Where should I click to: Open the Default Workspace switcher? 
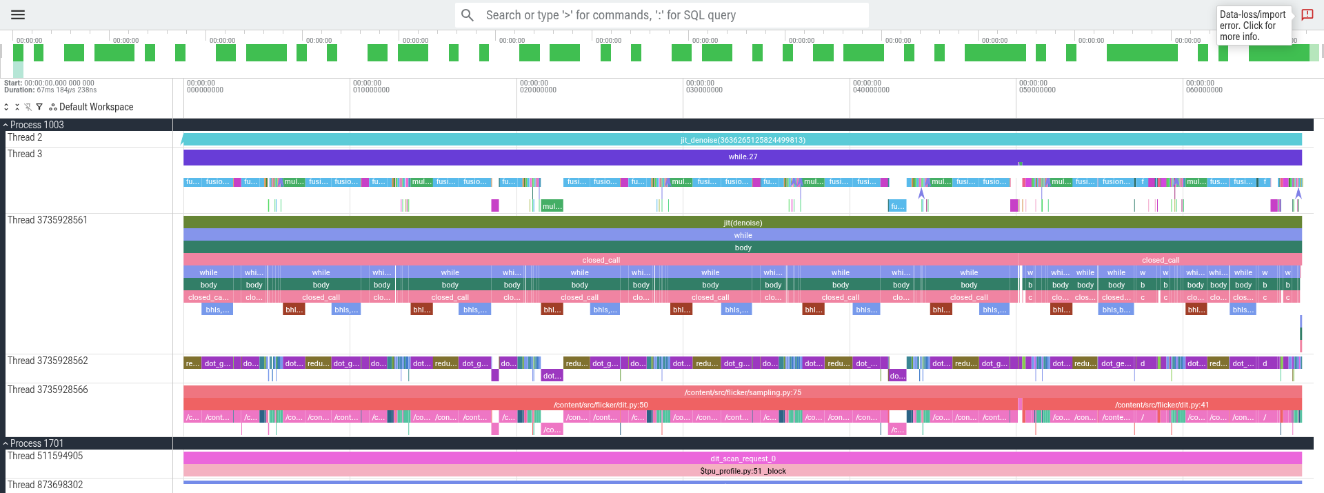pyautogui.click(x=92, y=107)
